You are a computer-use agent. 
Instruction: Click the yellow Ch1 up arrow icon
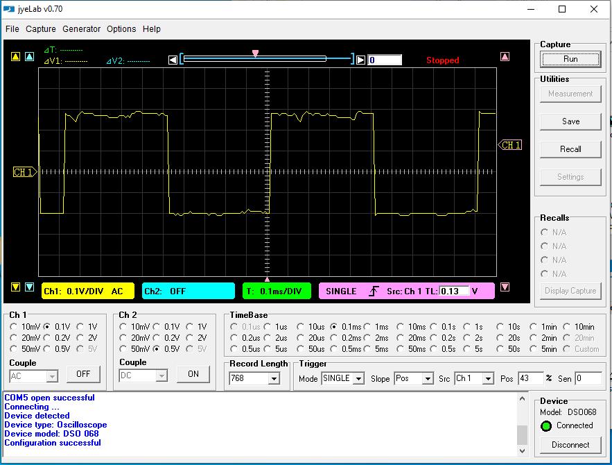(x=15, y=57)
